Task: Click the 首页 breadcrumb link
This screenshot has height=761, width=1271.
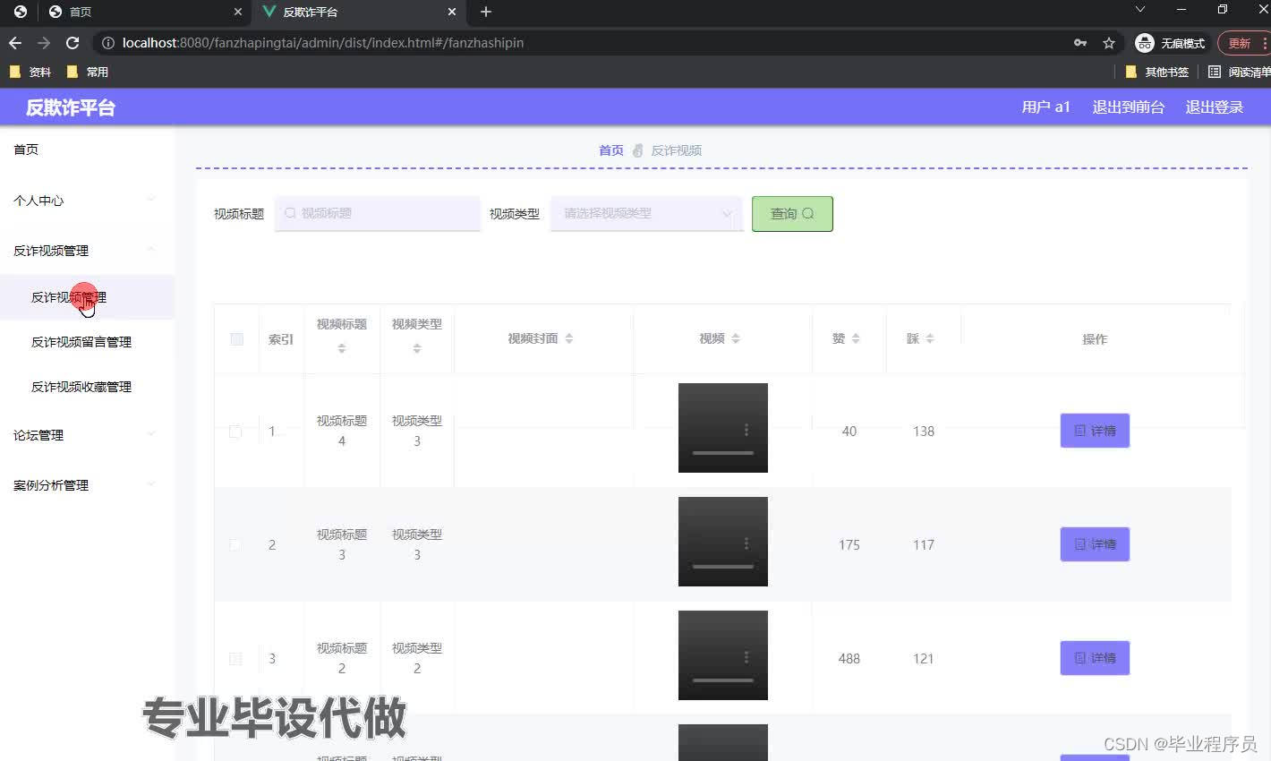Action: click(611, 150)
